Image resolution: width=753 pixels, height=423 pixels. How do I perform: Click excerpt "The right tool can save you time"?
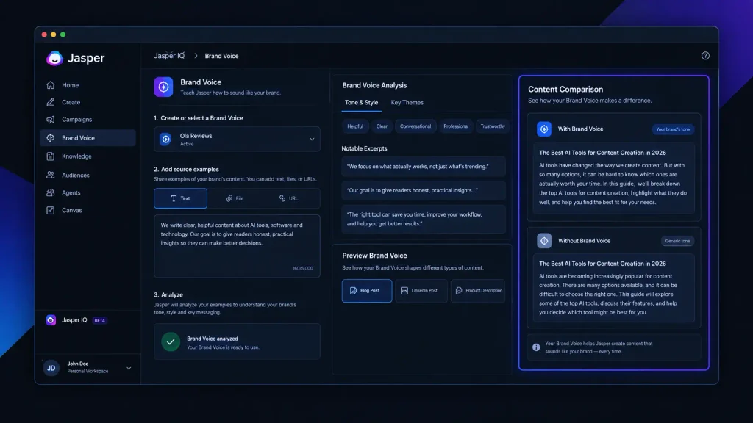(424, 219)
